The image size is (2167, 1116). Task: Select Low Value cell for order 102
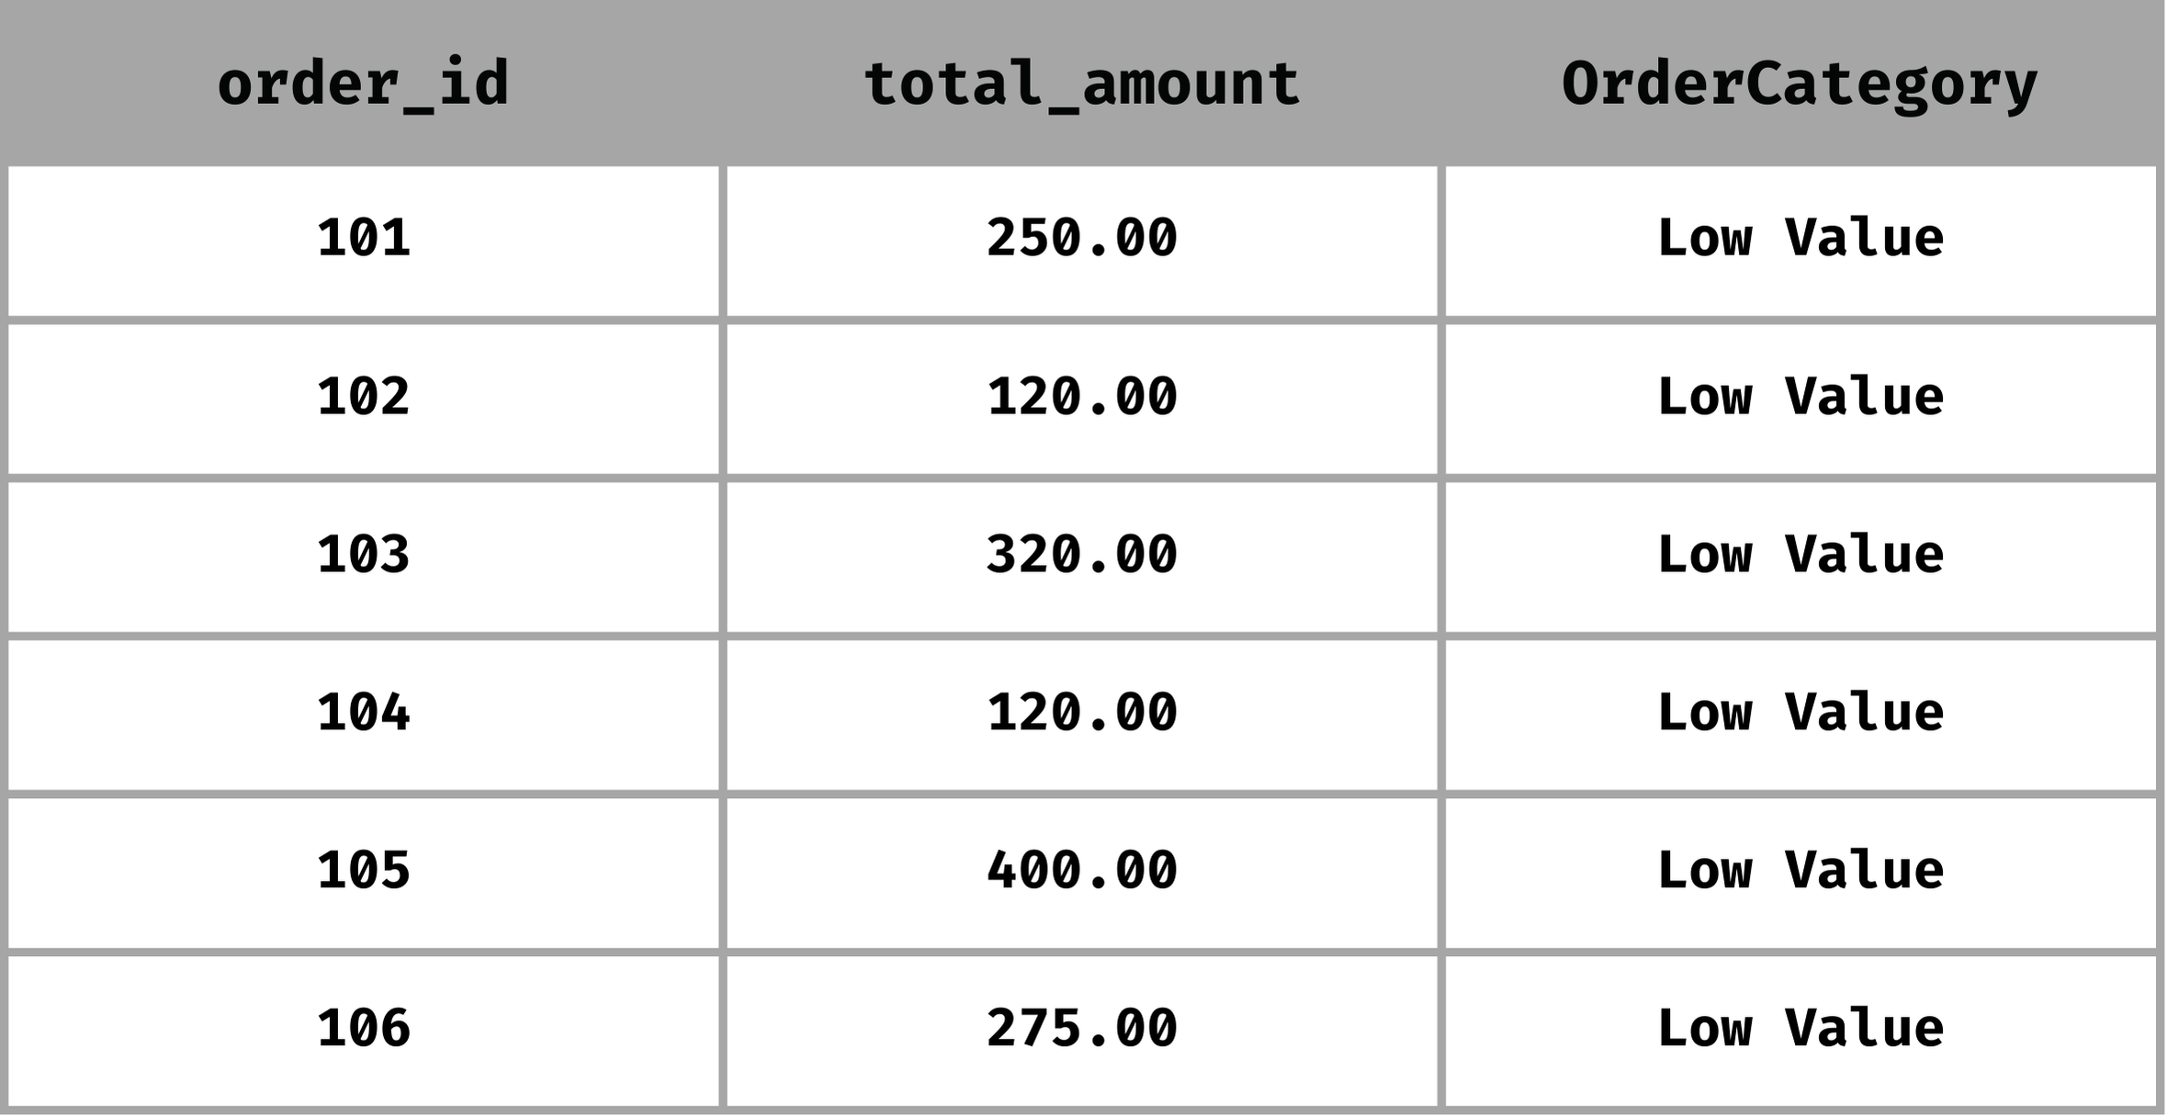[1800, 397]
